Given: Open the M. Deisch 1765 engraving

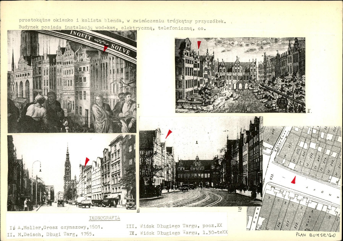Looking at the screenshot, I should click(240, 75).
